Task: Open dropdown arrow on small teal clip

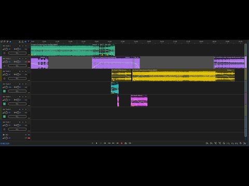Action: click(117, 83)
